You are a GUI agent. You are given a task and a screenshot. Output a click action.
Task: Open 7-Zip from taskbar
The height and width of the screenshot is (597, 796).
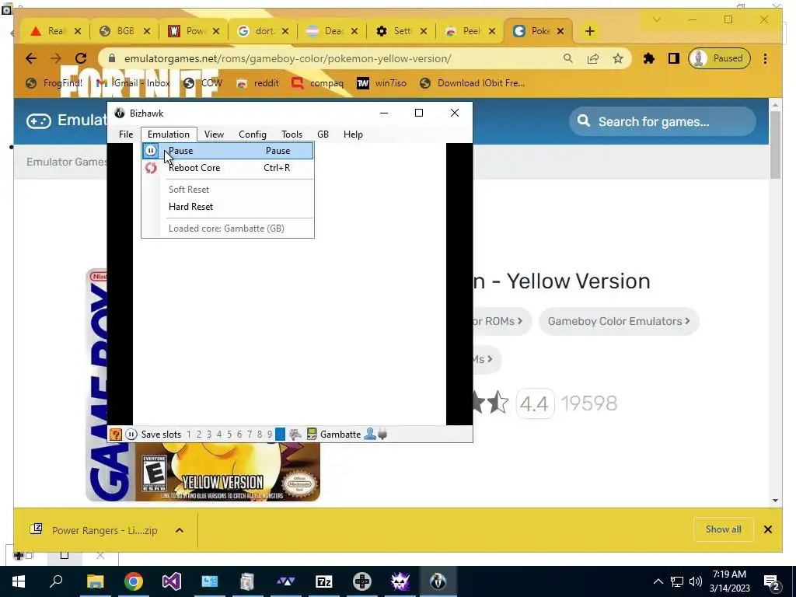pos(324,581)
